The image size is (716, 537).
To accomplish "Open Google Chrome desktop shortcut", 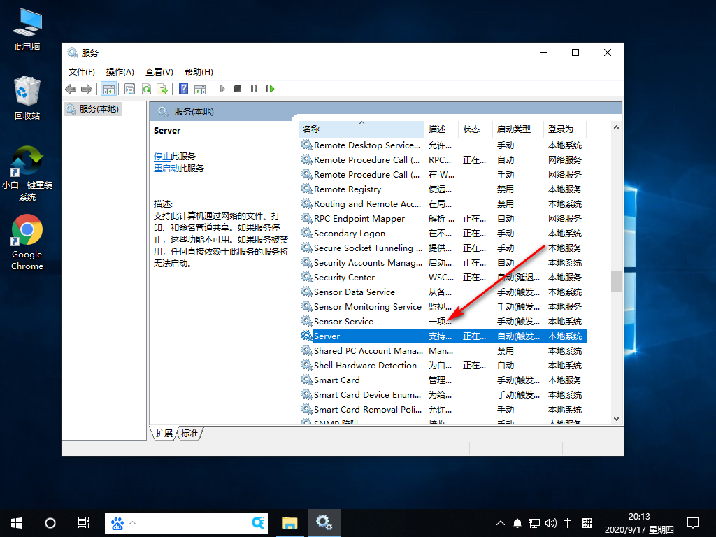I will tap(27, 242).
